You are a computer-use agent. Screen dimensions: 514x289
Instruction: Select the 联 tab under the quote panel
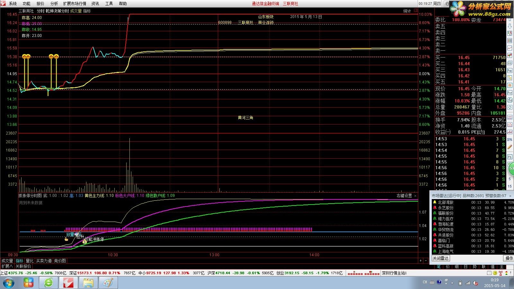[x=483, y=267]
